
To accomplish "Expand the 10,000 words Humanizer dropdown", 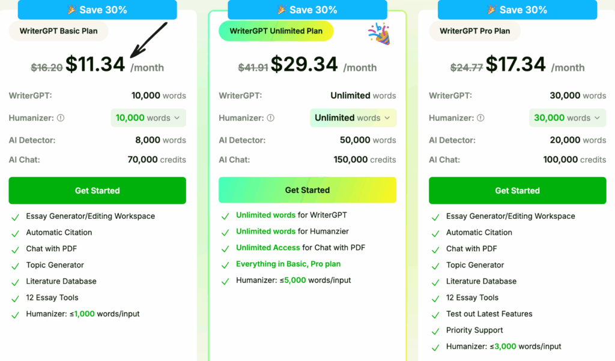I will [148, 118].
